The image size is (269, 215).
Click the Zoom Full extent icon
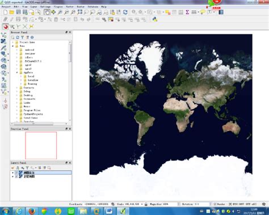80,12
